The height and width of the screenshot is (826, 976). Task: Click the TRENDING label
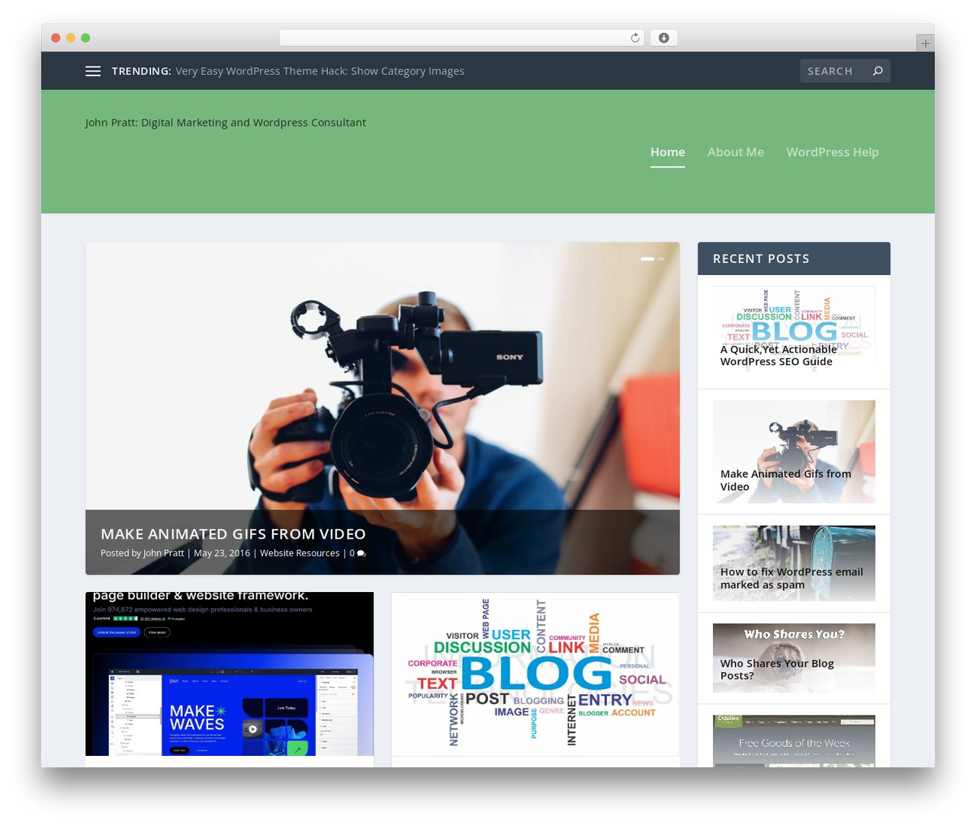point(141,71)
